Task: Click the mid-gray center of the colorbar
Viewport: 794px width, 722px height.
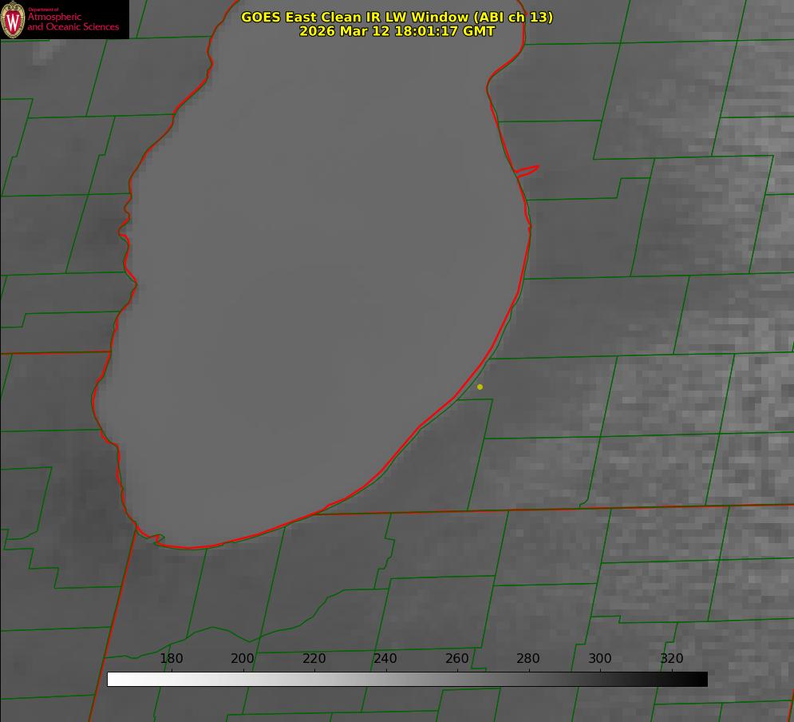Action: [x=407, y=679]
